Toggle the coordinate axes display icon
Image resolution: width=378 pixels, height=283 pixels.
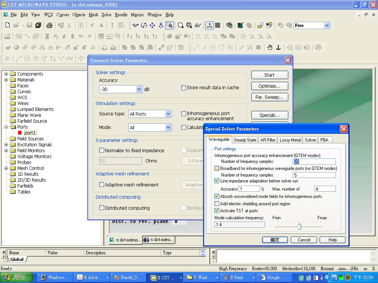tap(209, 25)
